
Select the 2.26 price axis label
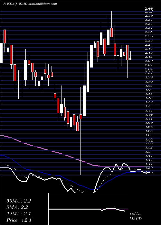[x=149, y=36]
